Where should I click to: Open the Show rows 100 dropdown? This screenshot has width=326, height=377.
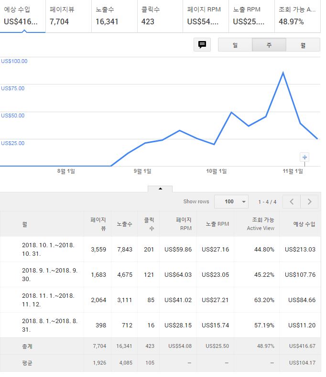pyautogui.click(x=231, y=201)
